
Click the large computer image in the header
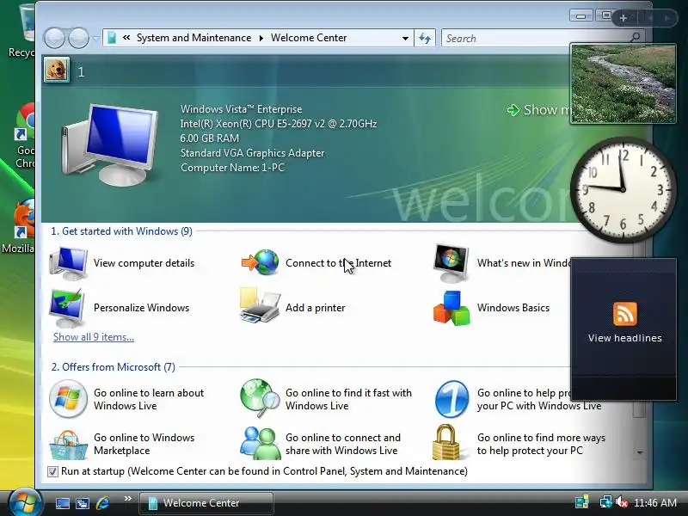click(110, 144)
